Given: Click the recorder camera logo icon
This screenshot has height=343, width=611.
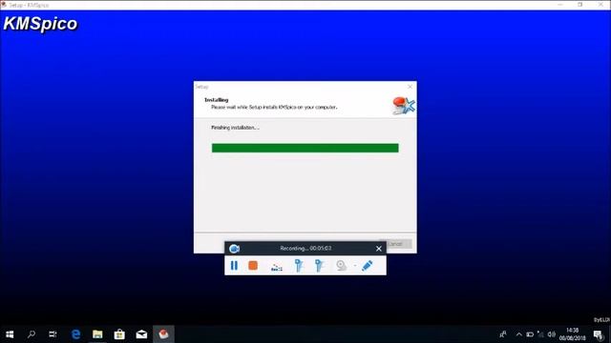Looking at the screenshot, I should [234, 249].
